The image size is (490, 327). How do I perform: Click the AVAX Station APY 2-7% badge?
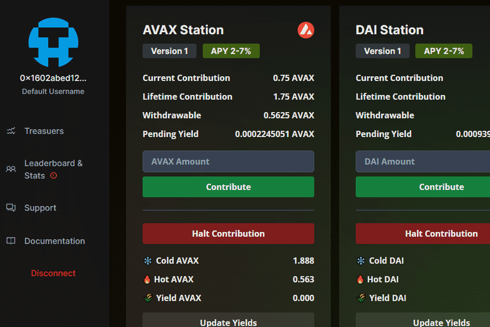[x=231, y=51]
